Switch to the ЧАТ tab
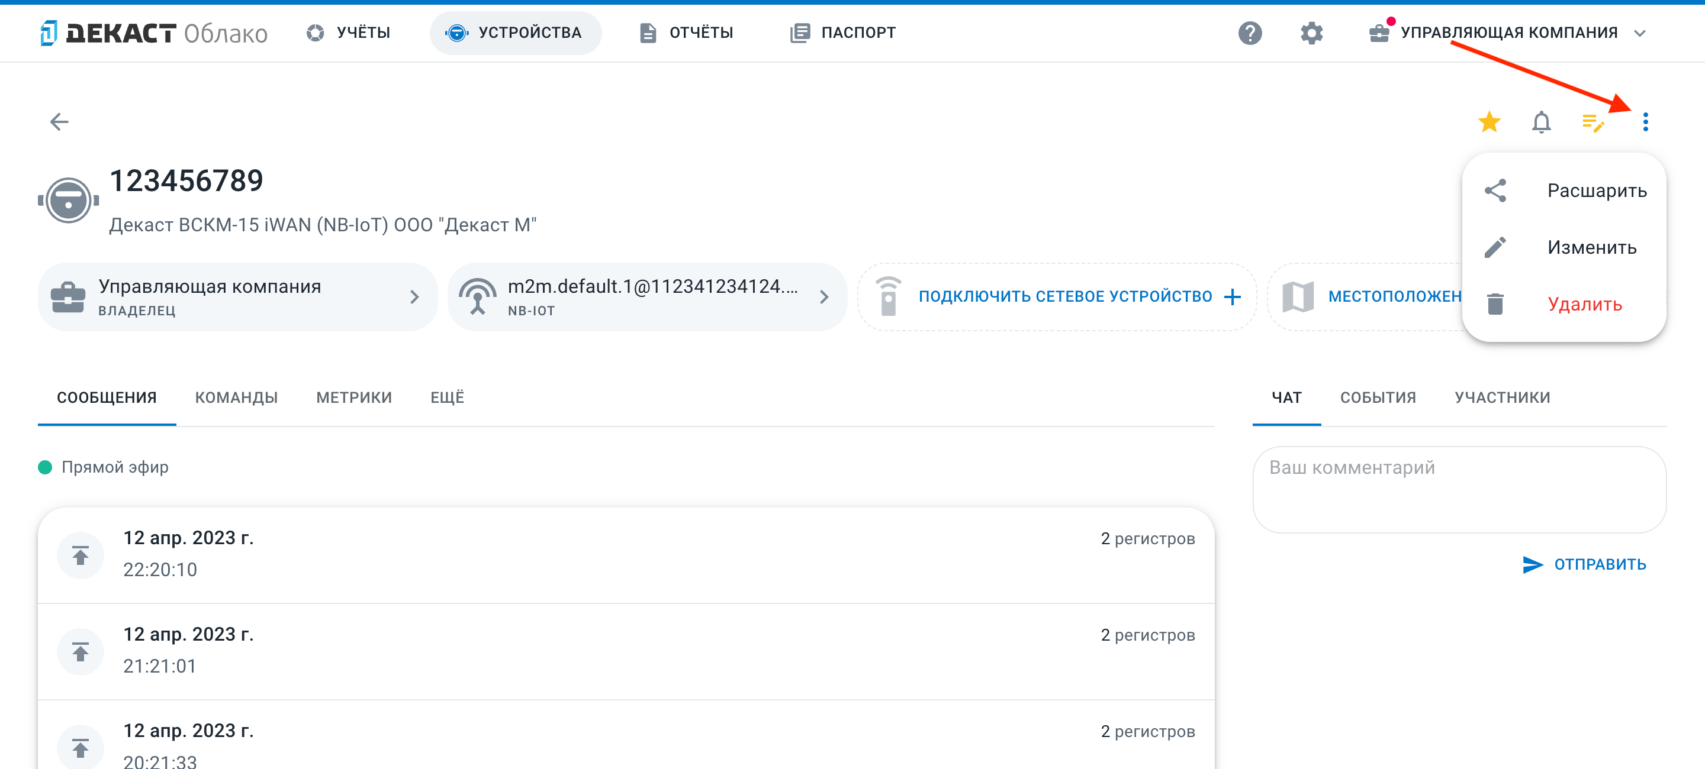This screenshot has height=769, width=1705. pos(1286,398)
